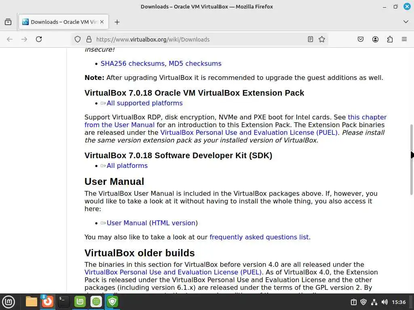The height and width of the screenshot is (310, 414).
Task: Reload the Downloads page
Action: 39,39
